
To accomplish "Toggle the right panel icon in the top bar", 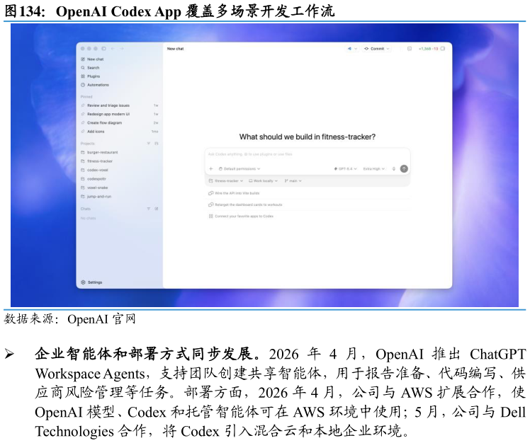I will point(443,49).
